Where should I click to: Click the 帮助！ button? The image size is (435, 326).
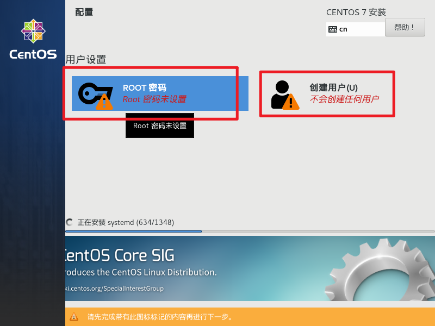tap(405, 27)
